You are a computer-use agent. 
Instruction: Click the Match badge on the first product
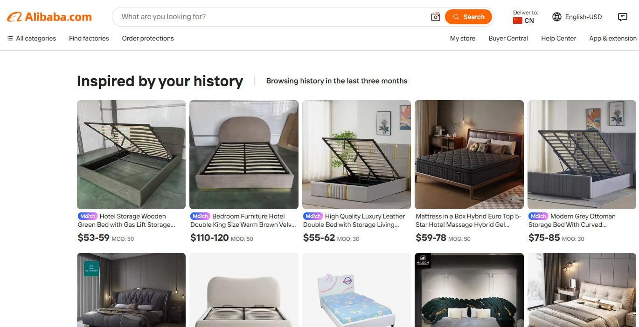click(x=87, y=216)
